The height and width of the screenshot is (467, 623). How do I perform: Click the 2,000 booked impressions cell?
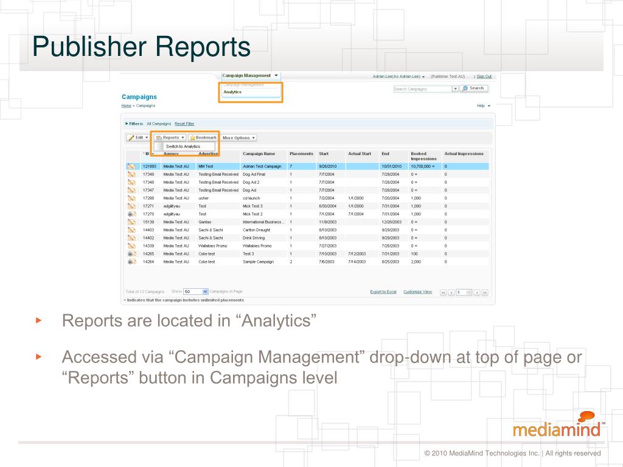pyautogui.click(x=416, y=261)
